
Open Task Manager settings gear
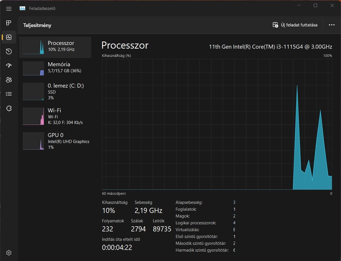9,252
